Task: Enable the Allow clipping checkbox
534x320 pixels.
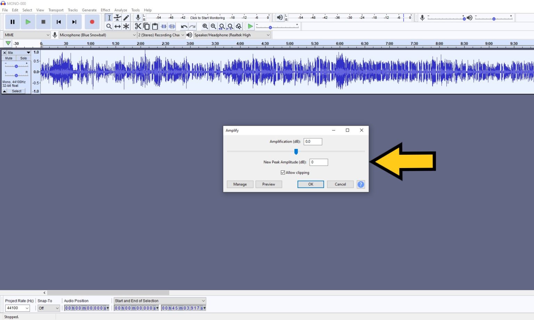Action: coord(283,172)
